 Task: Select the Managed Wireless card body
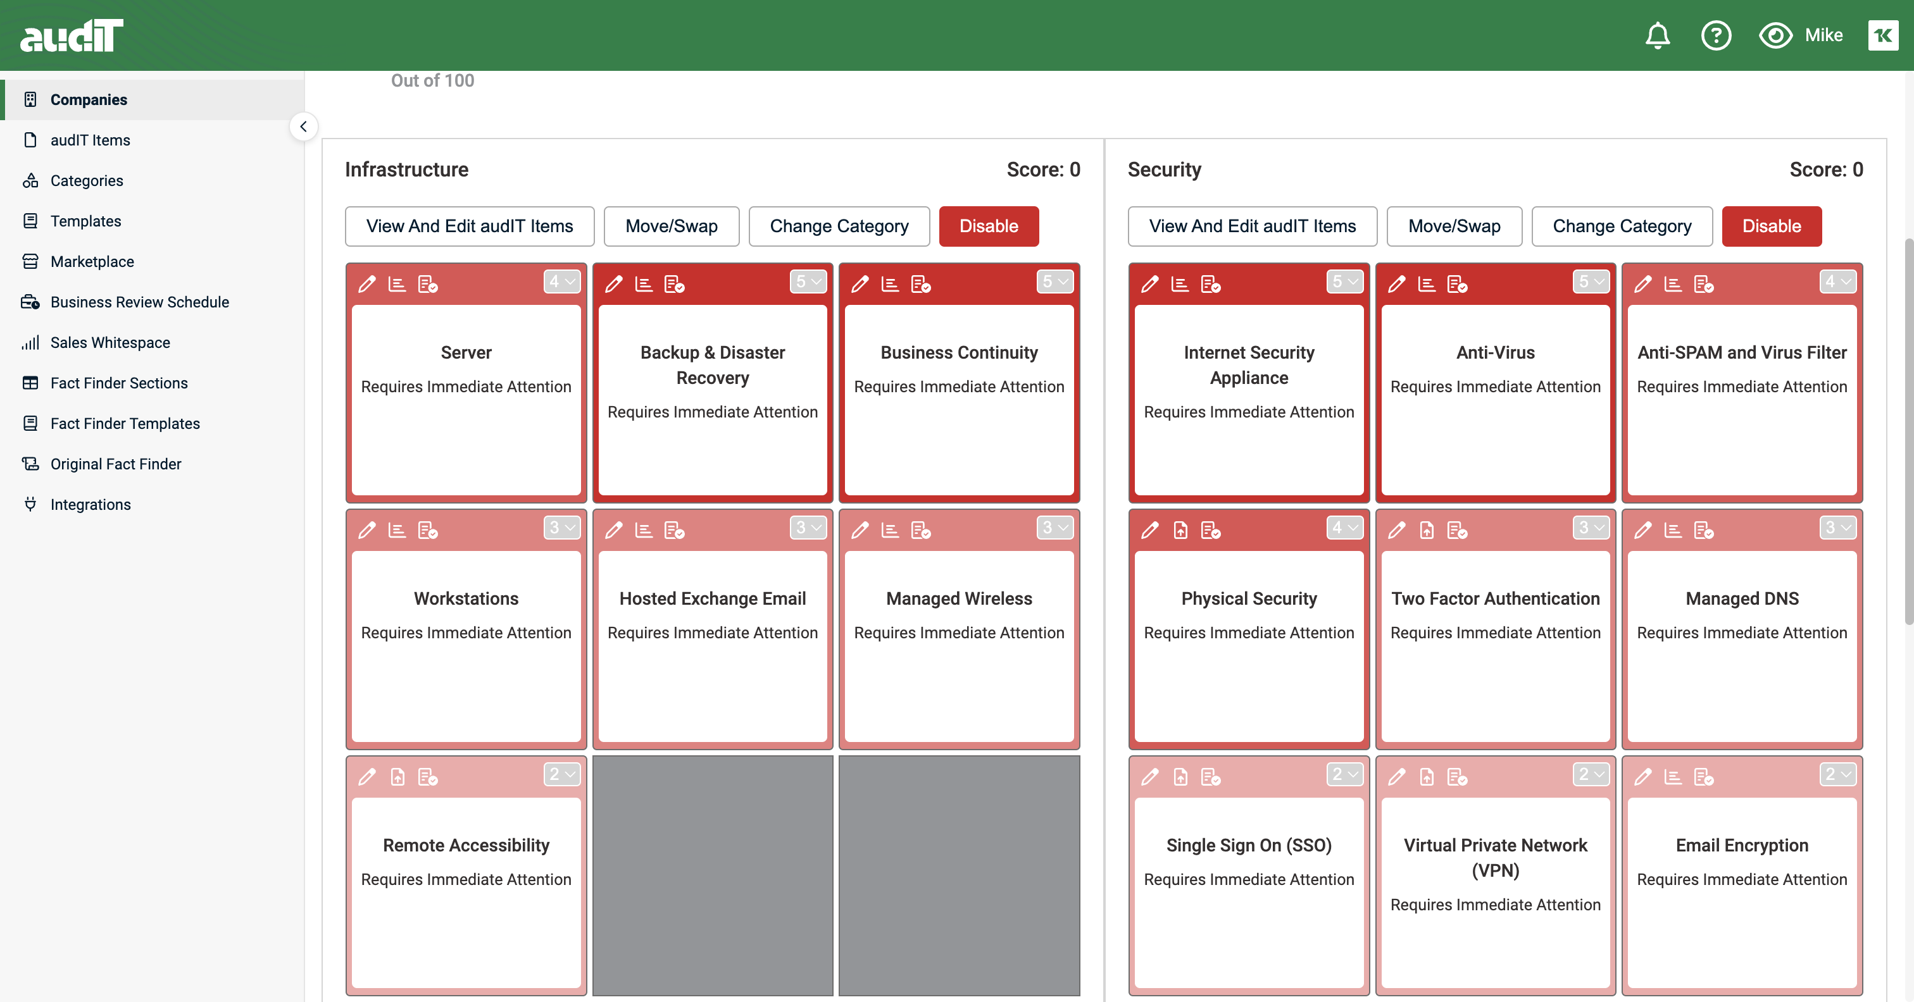958,645
